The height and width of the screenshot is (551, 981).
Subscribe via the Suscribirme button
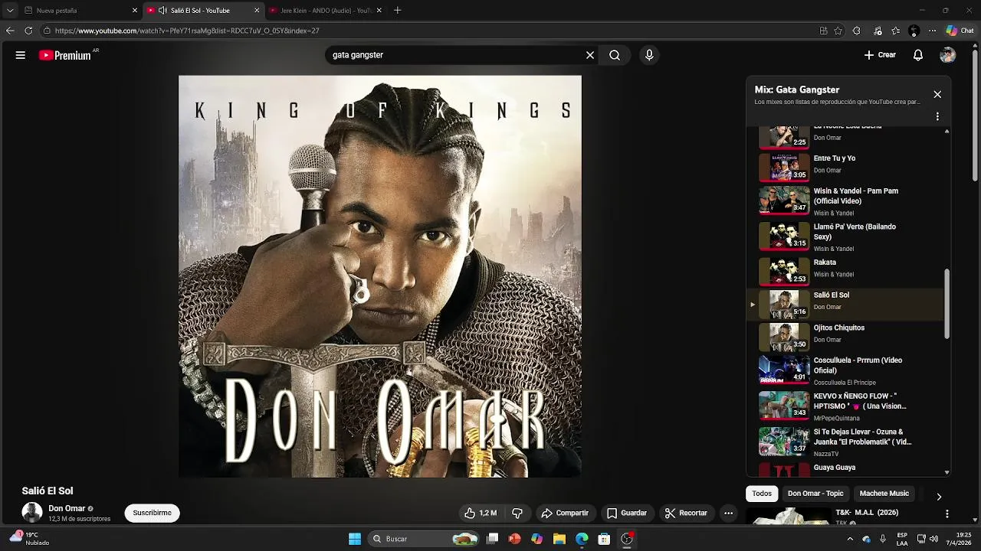pos(153,513)
